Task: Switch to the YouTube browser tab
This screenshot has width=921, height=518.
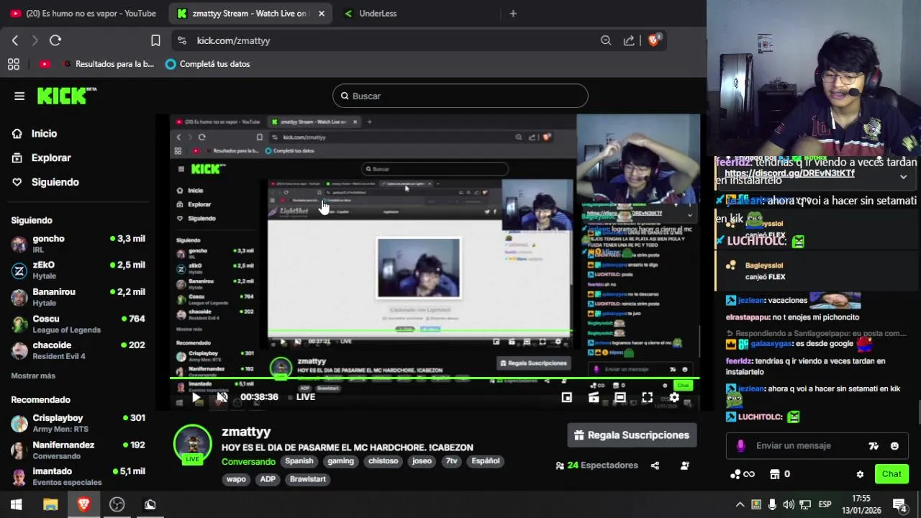Action: [x=83, y=13]
